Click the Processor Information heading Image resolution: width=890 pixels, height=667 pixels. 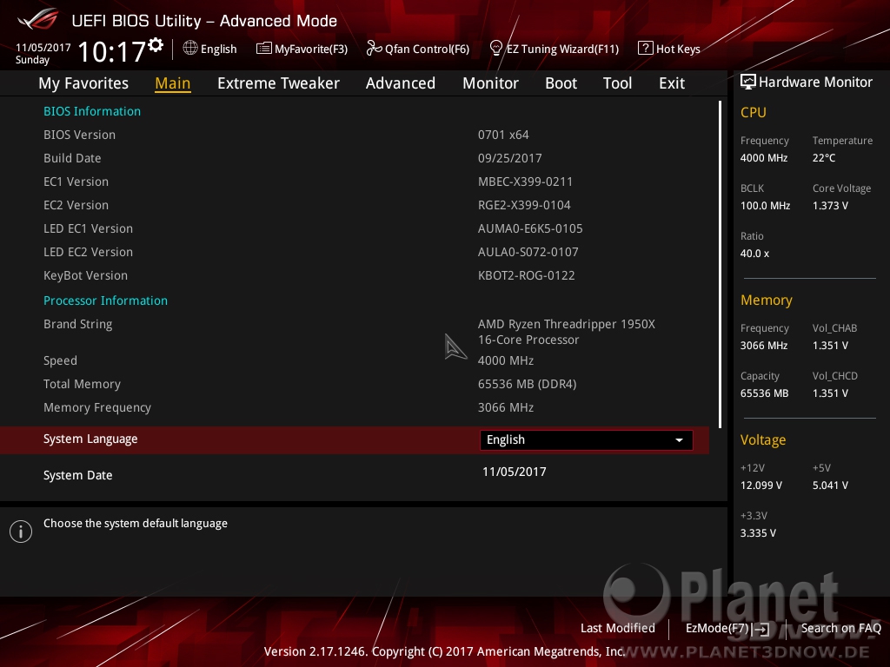click(x=105, y=300)
